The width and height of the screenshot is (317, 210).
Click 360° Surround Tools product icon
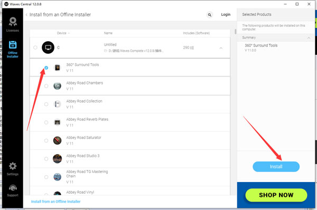tap(58, 68)
